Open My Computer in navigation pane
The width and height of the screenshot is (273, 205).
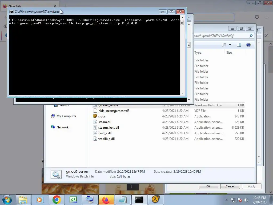coord(66,116)
